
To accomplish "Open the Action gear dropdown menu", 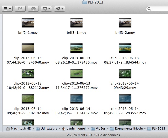I will 59,9.
